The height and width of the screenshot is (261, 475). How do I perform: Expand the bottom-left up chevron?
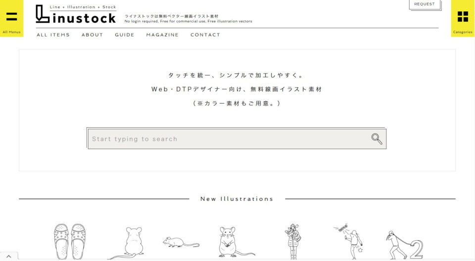tap(9, 256)
